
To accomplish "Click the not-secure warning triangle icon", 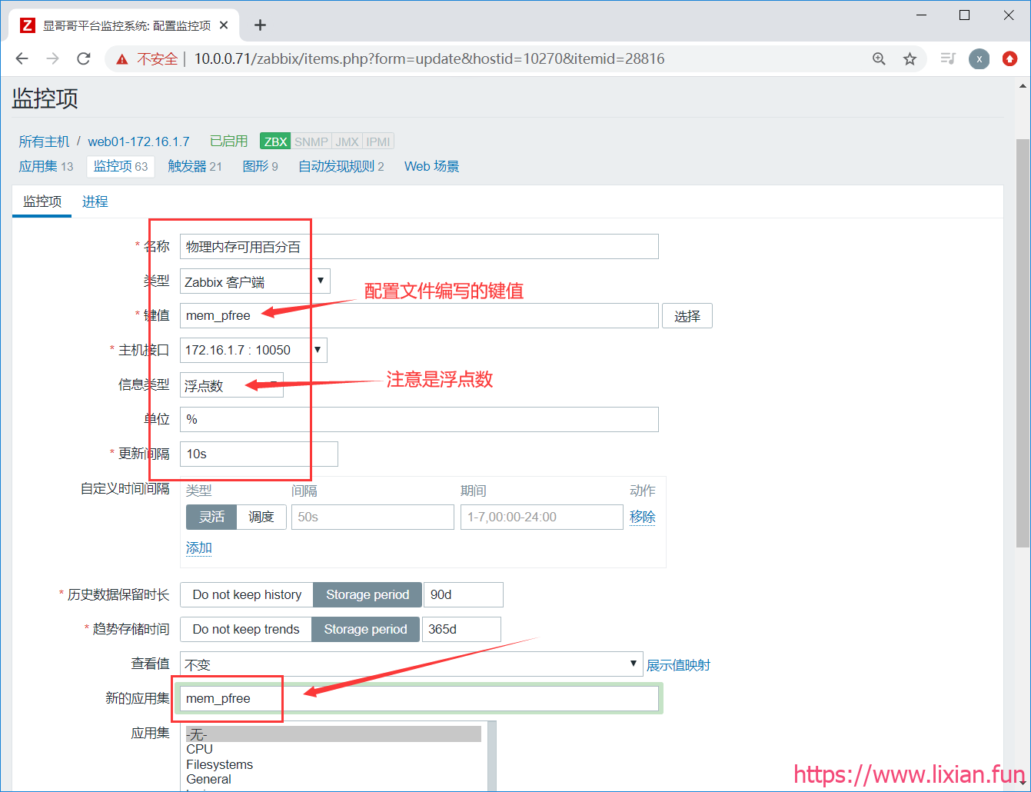I will [x=121, y=59].
